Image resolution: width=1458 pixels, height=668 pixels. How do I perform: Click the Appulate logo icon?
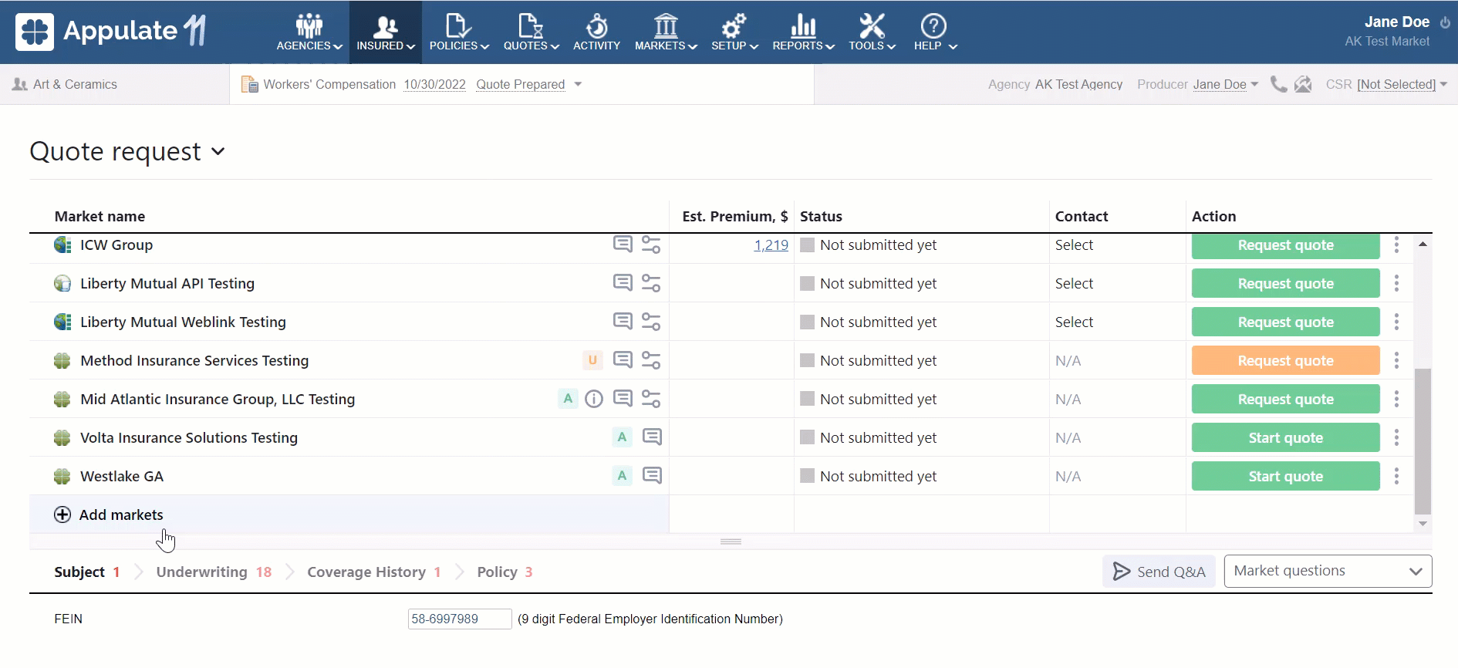tap(35, 32)
